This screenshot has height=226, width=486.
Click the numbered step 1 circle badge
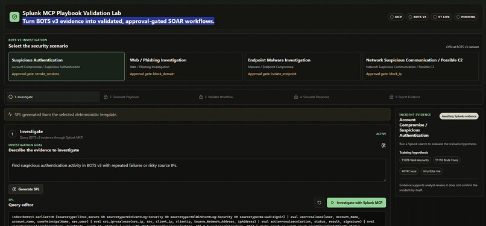[x=13, y=134]
